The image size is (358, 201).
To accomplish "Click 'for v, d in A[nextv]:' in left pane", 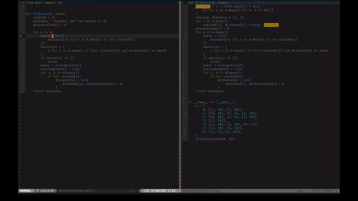I will point(60,73).
